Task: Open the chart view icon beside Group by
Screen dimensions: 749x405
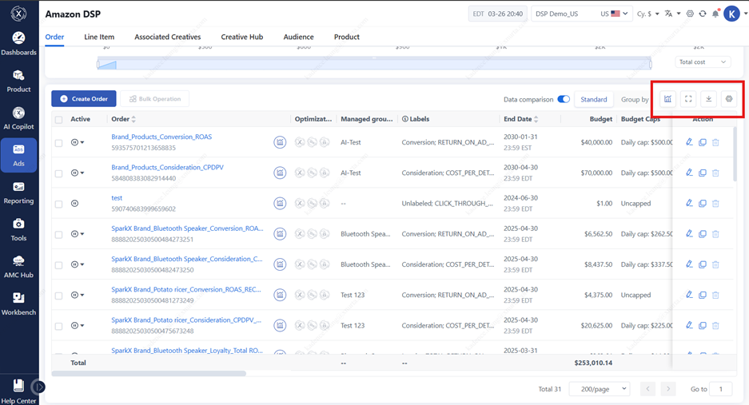Action: click(667, 99)
